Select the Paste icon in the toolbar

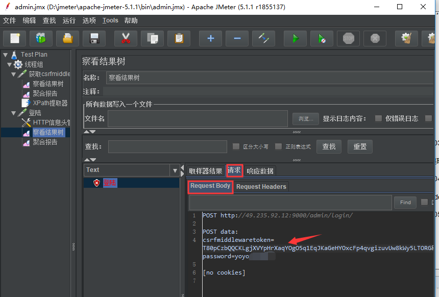point(179,38)
